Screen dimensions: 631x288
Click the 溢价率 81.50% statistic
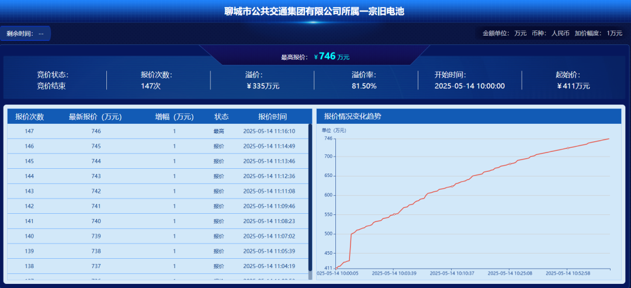coord(364,81)
